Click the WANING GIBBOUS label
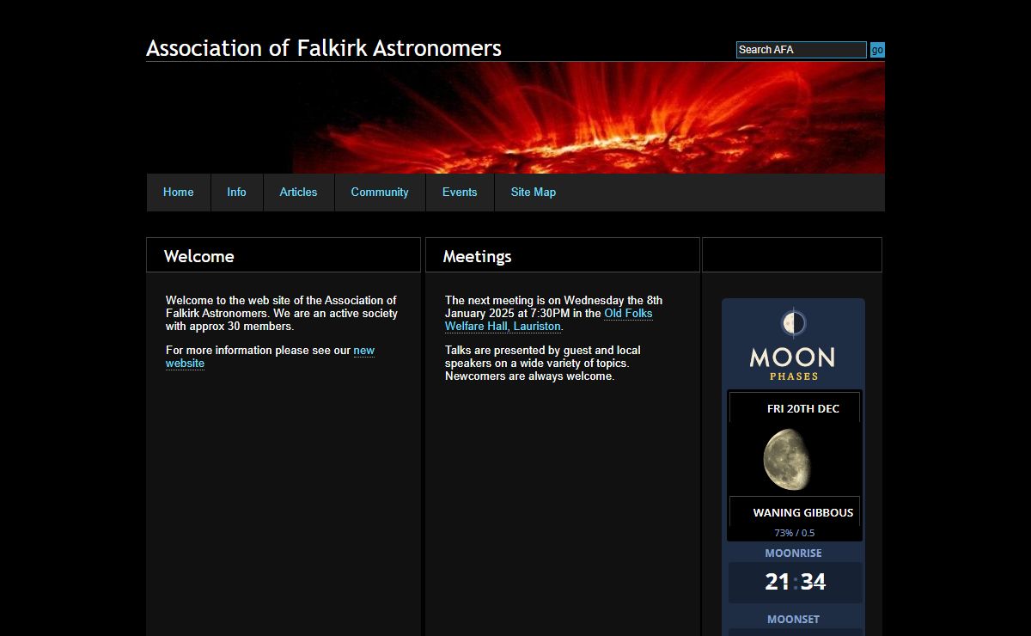The image size is (1031, 636). coord(803,512)
